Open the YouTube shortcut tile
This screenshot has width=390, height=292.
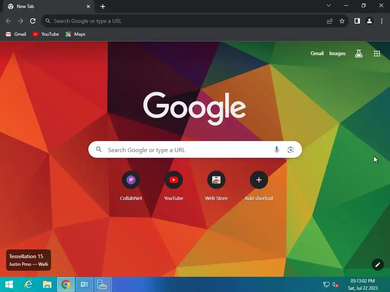pyautogui.click(x=174, y=186)
